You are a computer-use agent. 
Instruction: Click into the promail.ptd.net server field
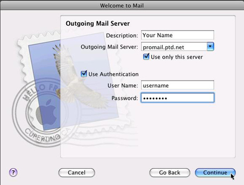point(174,47)
